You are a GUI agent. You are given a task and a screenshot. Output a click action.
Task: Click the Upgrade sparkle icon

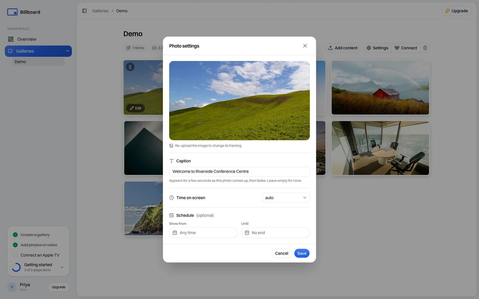(448, 11)
